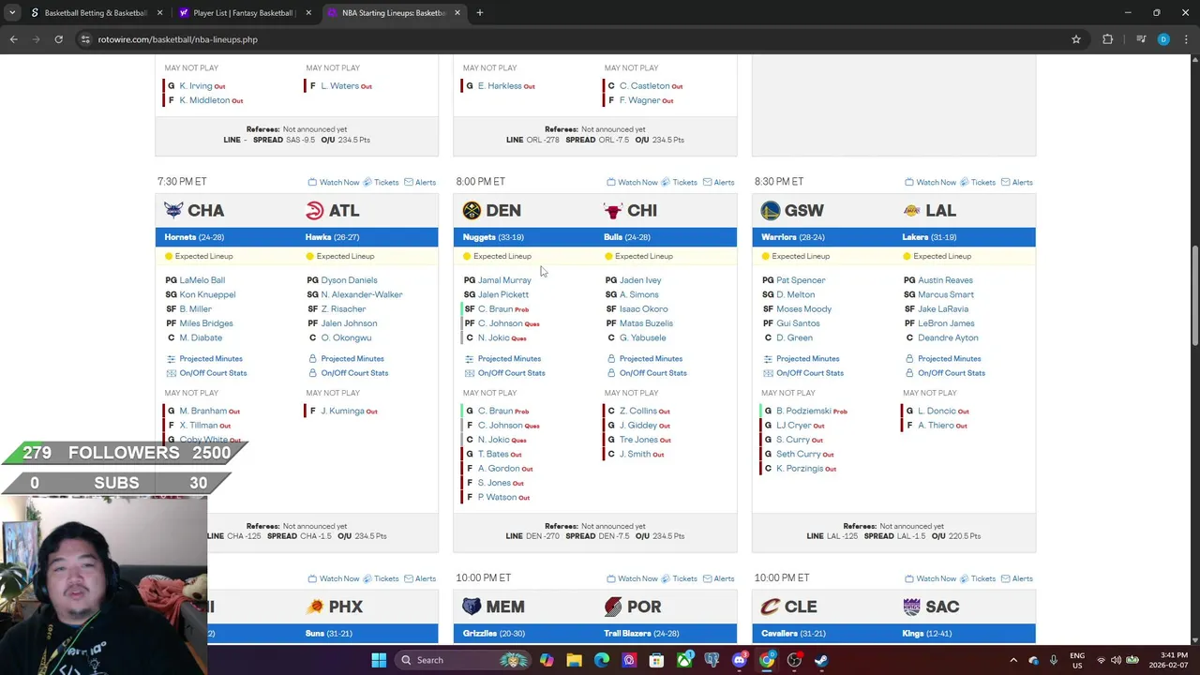Open S. Curry in May Not Play
Screen dimensions: 1200x675
pyautogui.click(x=793, y=440)
